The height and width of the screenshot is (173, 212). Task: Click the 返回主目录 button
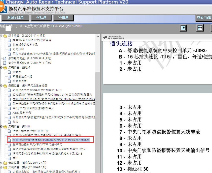point(15,18)
